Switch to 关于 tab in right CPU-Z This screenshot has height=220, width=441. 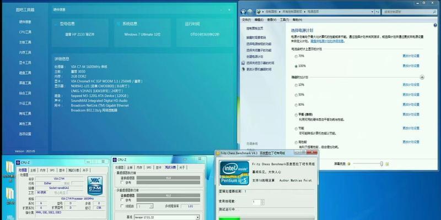pos(182,167)
